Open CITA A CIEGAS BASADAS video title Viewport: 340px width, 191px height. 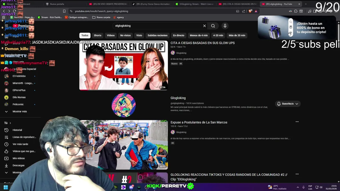click(202, 43)
